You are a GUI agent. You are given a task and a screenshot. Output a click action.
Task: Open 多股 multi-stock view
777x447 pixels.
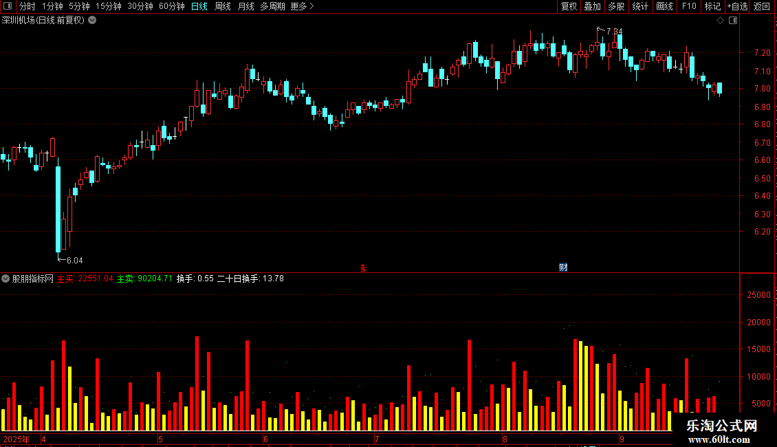tap(616, 6)
